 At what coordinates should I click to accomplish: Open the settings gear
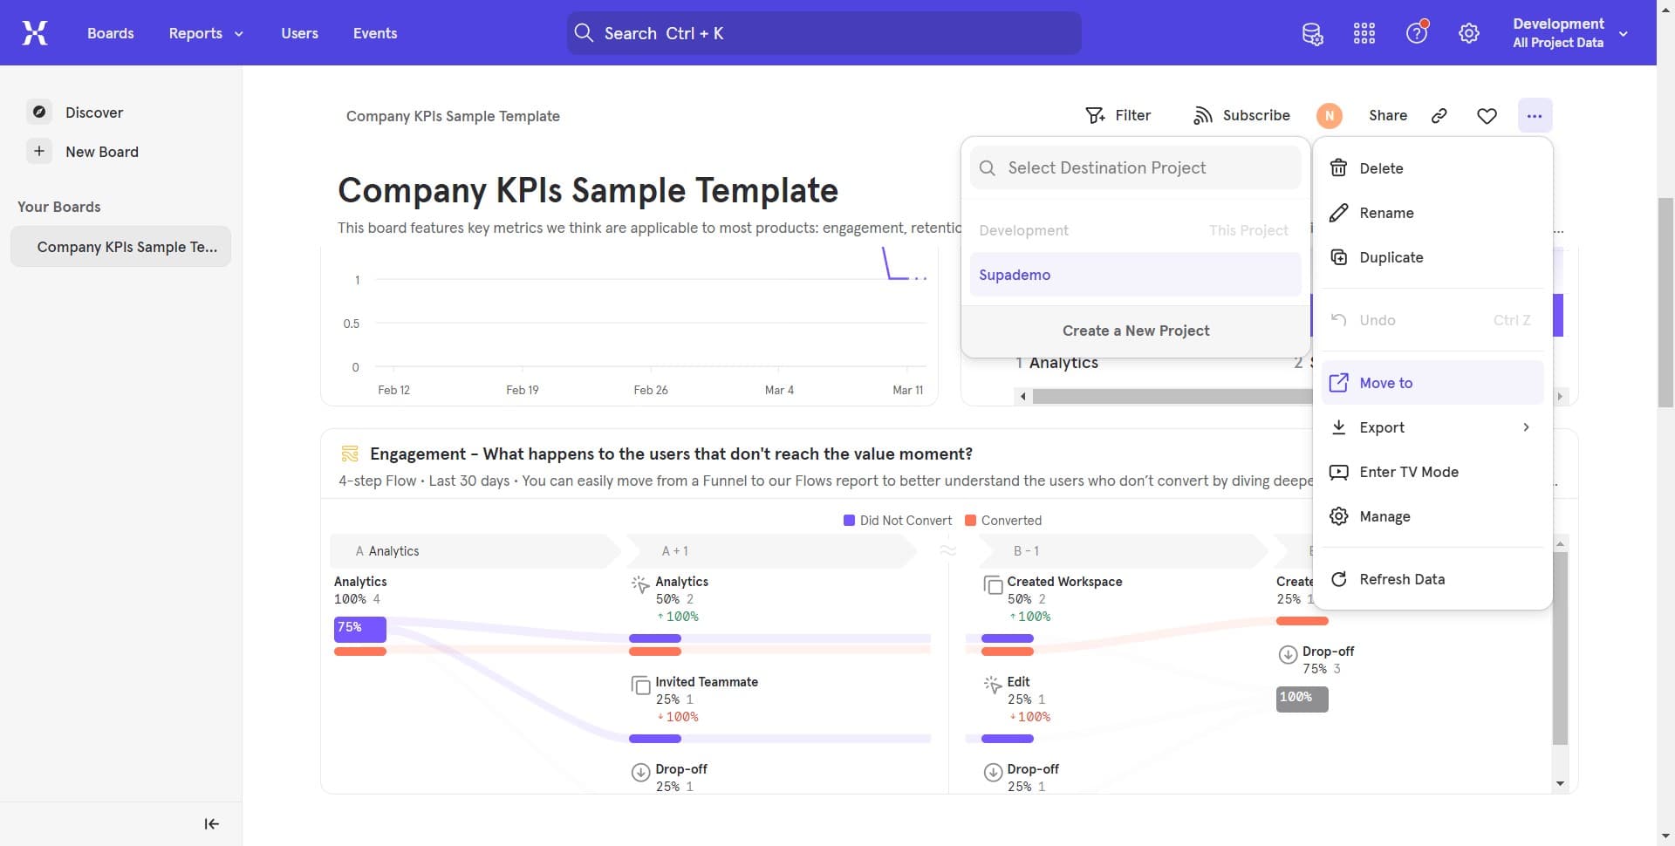tap(1469, 33)
